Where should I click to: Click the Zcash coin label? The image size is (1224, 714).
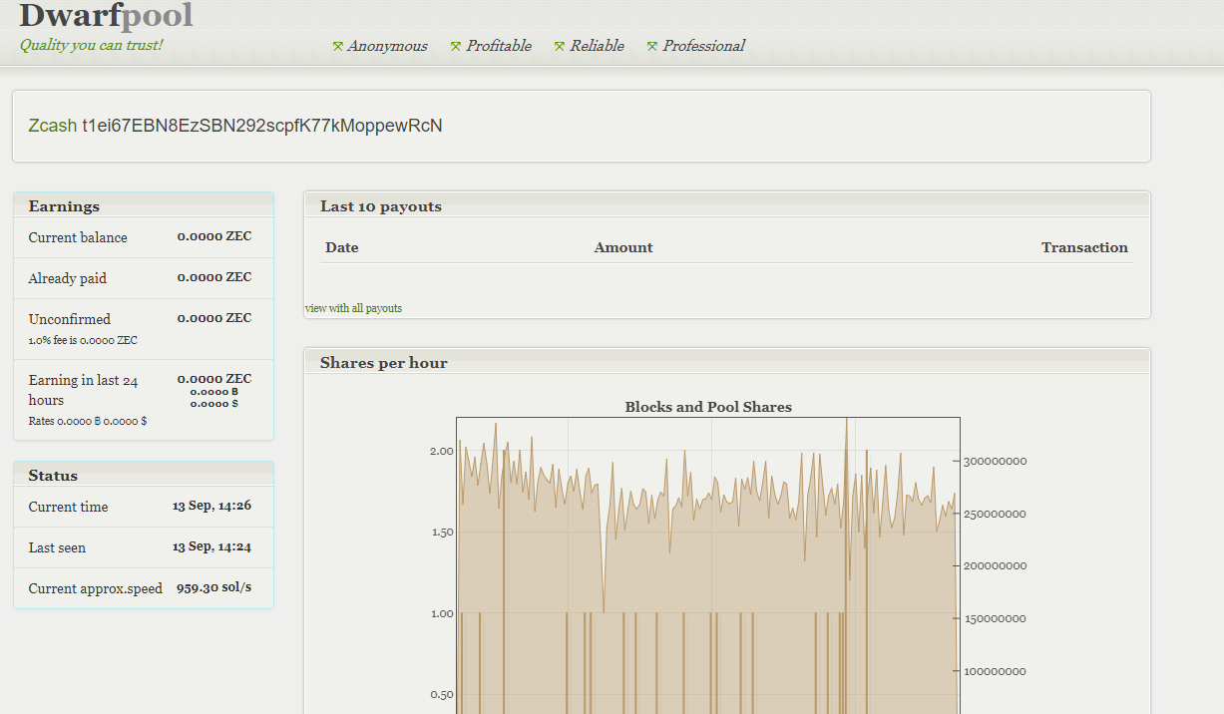pos(52,126)
